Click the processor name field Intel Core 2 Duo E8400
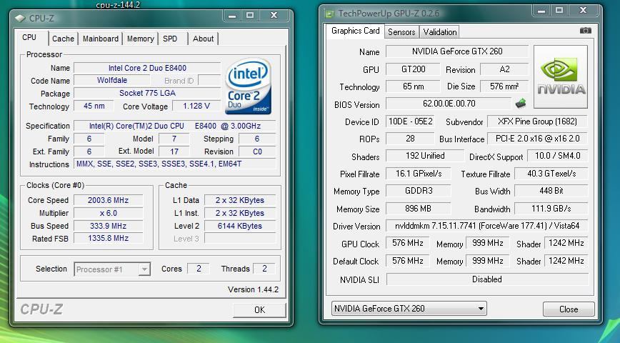This screenshot has width=620, height=343. click(147, 68)
